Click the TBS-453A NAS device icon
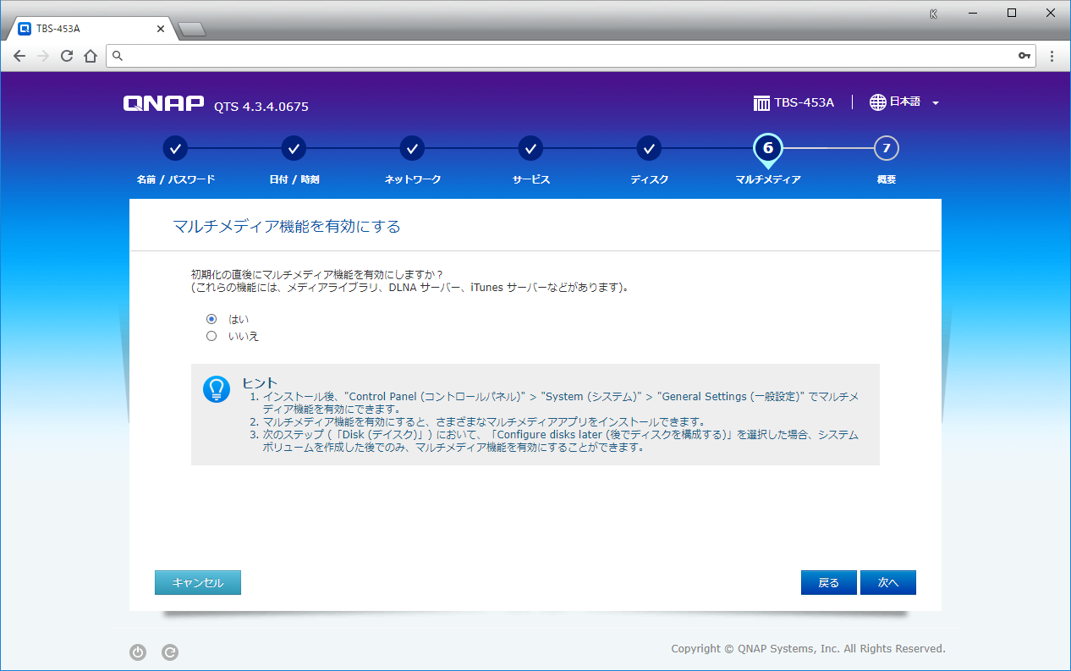 (x=761, y=103)
